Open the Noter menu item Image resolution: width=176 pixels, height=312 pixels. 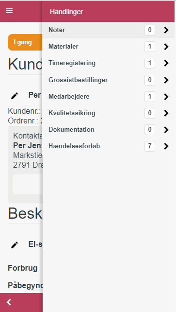(x=109, y=30)
